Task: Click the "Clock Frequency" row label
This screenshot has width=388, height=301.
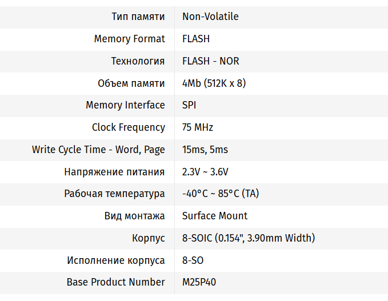Action: tap(129, 127)
